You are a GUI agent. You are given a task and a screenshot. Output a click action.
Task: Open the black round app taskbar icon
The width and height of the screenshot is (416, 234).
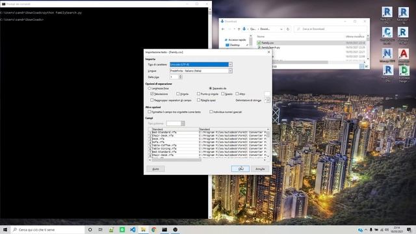tap(175, 229)
